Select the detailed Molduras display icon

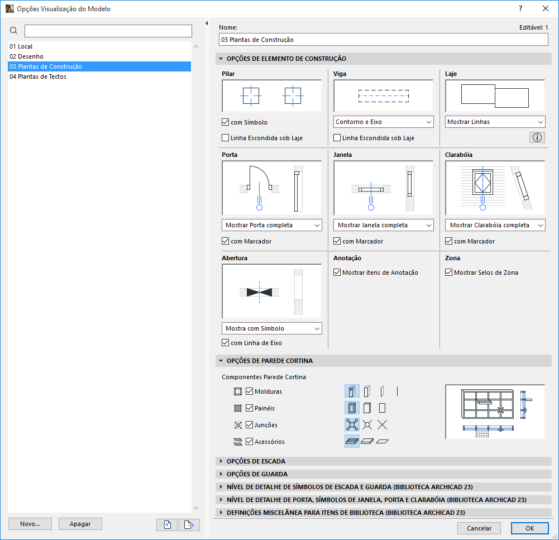[352, 391]
